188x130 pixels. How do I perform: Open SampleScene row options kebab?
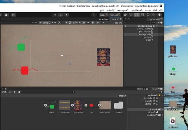[125, 26]
